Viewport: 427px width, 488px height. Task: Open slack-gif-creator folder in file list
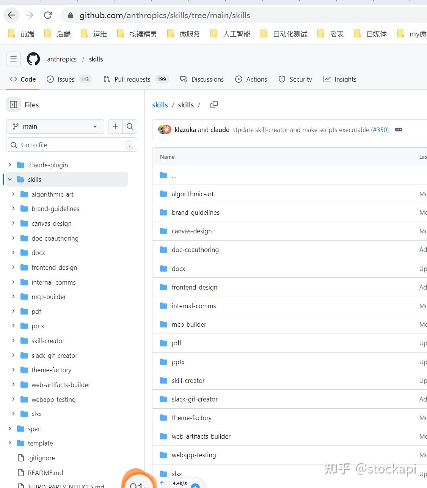(x=195, y=399)
